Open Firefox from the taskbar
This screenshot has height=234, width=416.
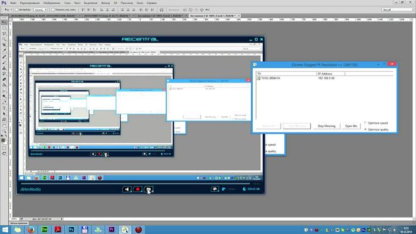click(x=31, y=230)
